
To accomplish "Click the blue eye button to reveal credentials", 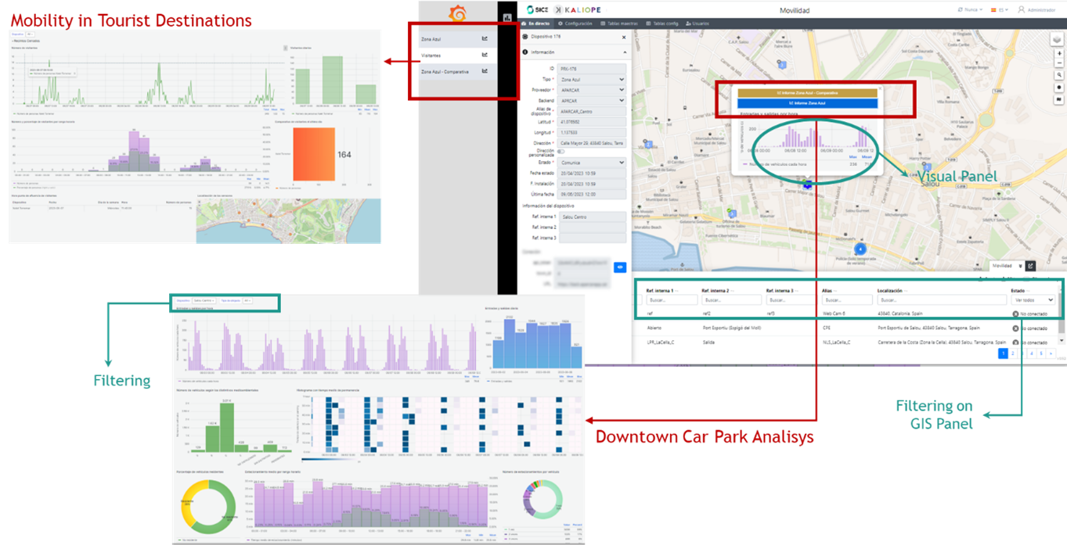I will point(620,267).
